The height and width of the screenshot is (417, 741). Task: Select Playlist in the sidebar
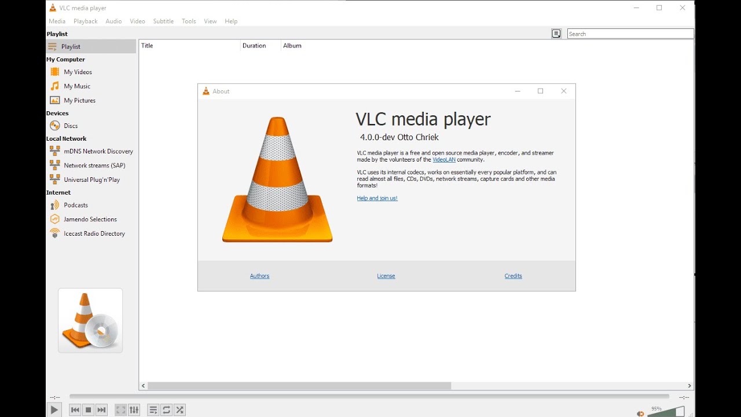91,46
